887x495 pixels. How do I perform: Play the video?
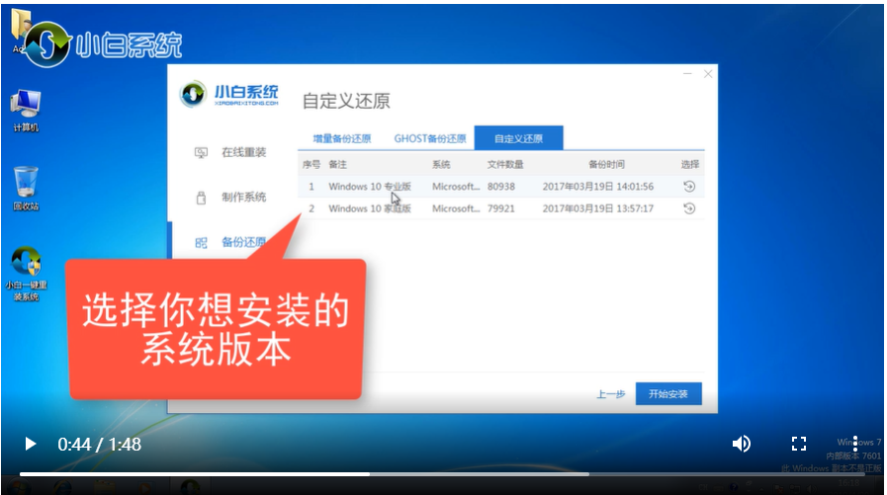[30, 444]
